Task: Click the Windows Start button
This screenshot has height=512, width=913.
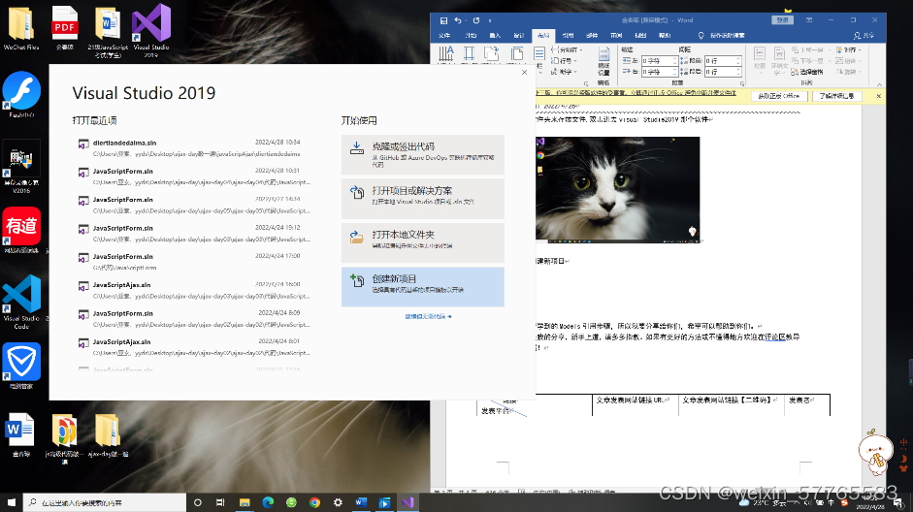Action: tap(11, 502)
